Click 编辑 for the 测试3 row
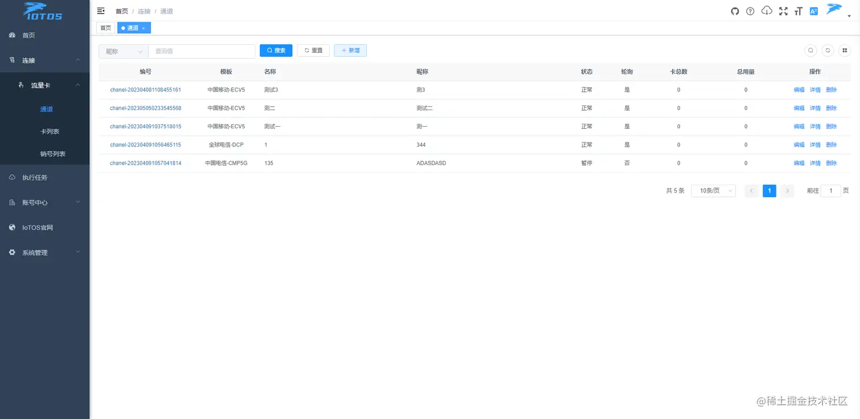Viewport: 860px width, 419px height. coord(799,90)
